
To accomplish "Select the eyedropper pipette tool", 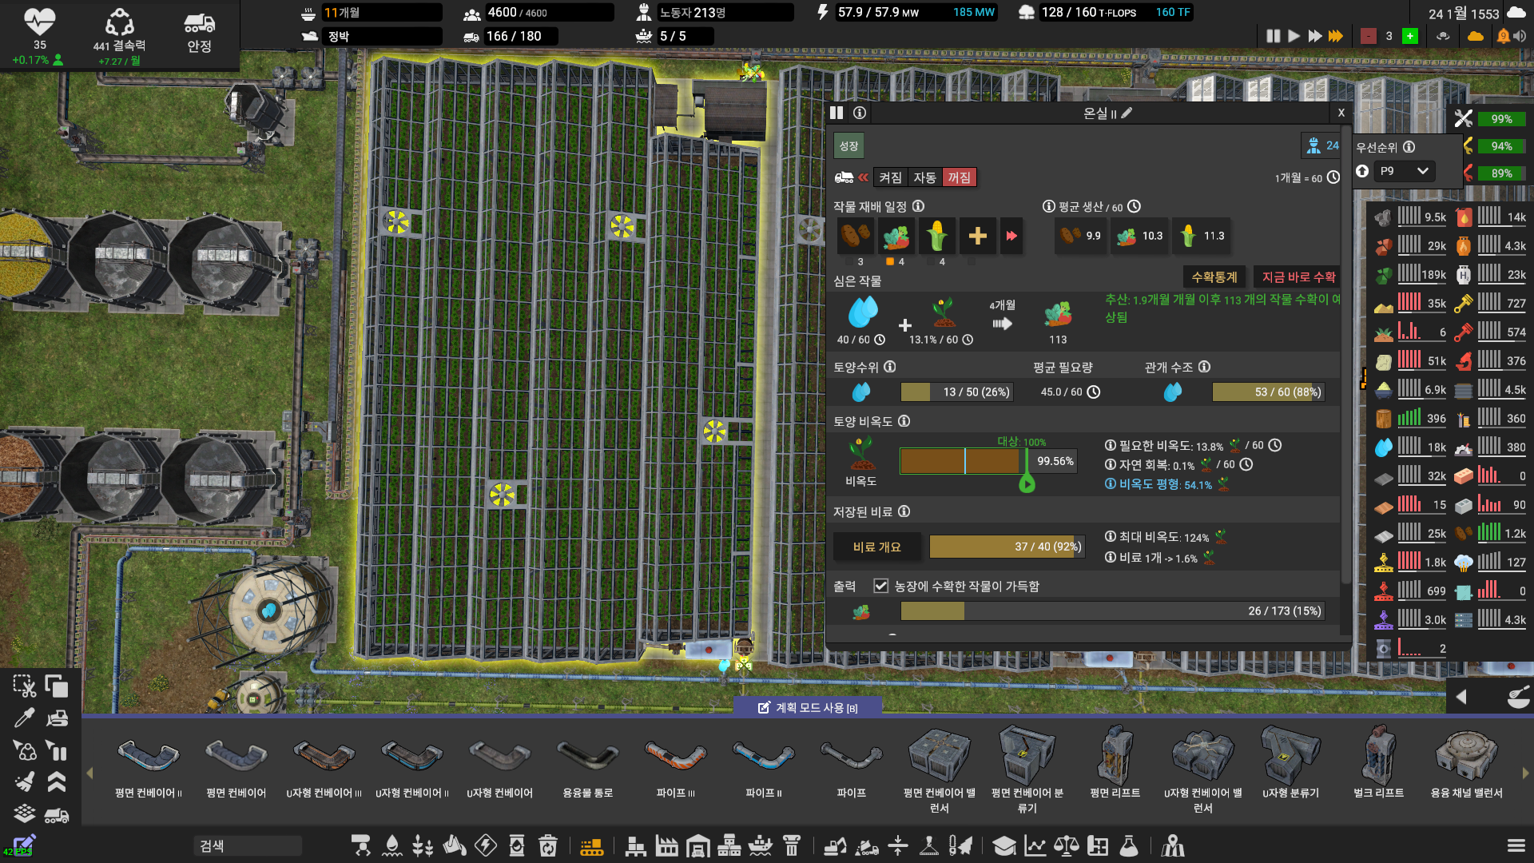I will 24,718.
